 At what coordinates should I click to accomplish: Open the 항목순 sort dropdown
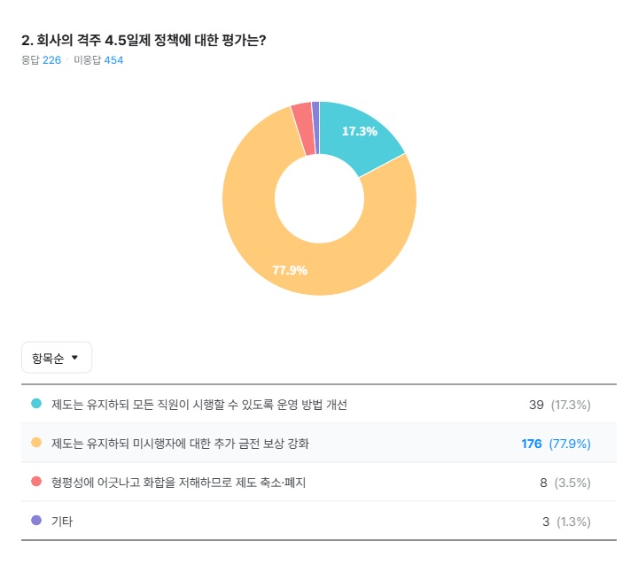56,358
